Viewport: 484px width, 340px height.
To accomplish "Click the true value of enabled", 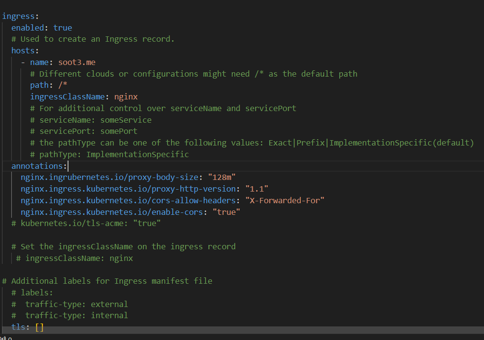I will pos(63,28).
